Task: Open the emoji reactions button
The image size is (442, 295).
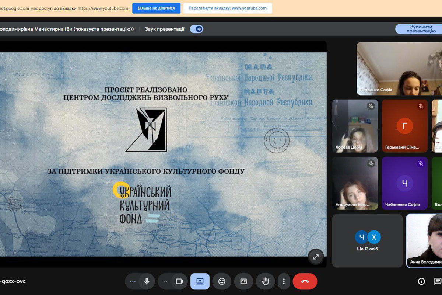Action: pyautogui.click(x=222, y=281)
